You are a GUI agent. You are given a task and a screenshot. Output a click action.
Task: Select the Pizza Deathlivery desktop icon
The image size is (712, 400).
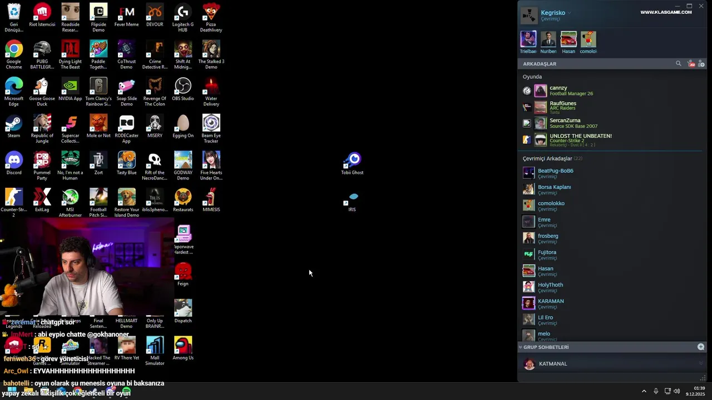point(211,18)
